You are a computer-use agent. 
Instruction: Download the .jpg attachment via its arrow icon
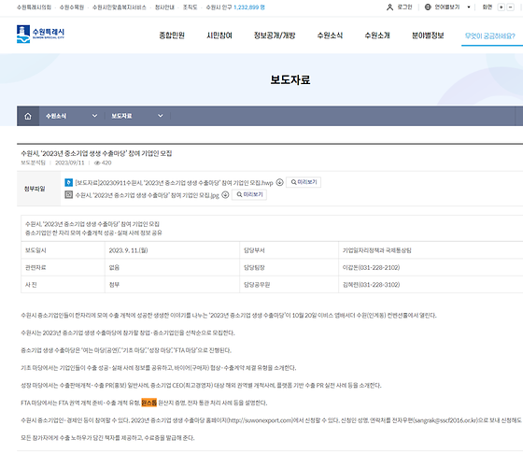[225, 194]
